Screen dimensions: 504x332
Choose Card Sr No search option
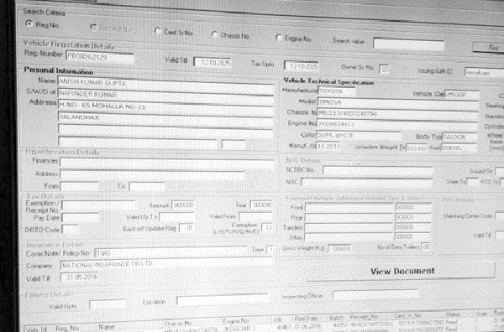pos(158,31)
